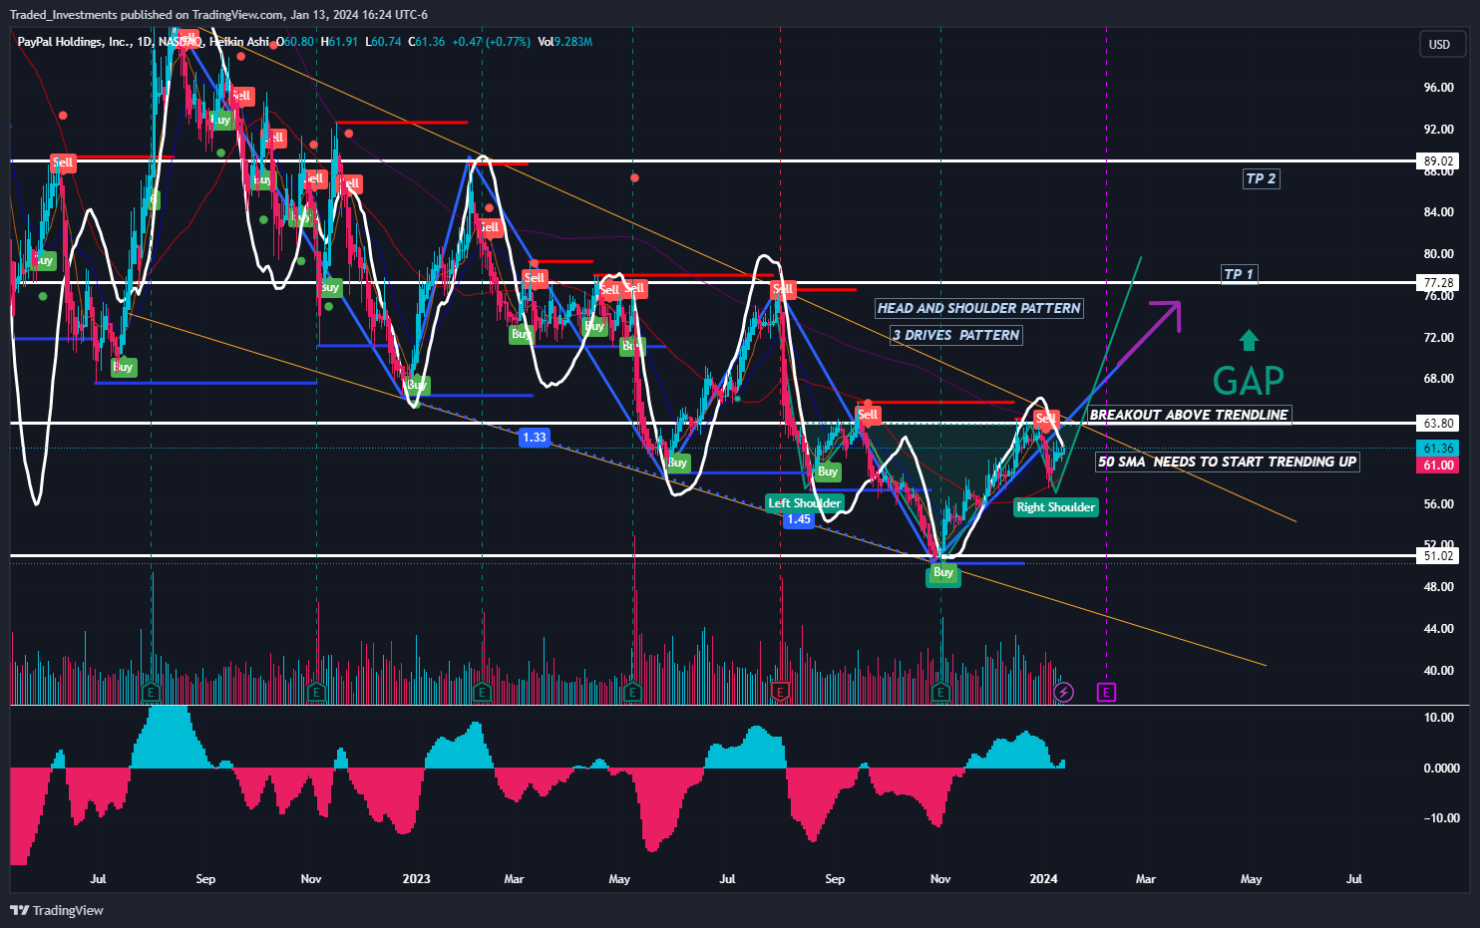Click the USD currency button
This screenshot has width=1480, height=928.
(1442, 44)
